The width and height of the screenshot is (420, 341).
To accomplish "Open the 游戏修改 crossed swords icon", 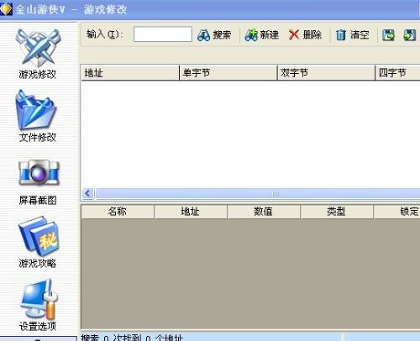I will pyautogui.click(x=38, y=48).
